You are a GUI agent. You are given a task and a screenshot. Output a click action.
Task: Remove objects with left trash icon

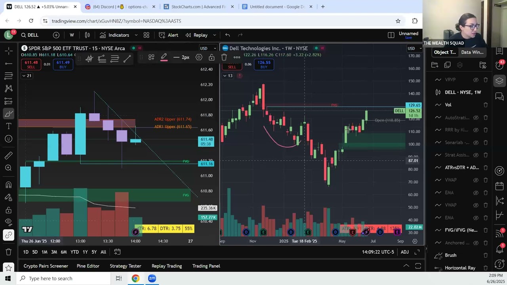[x=8, y=252]
